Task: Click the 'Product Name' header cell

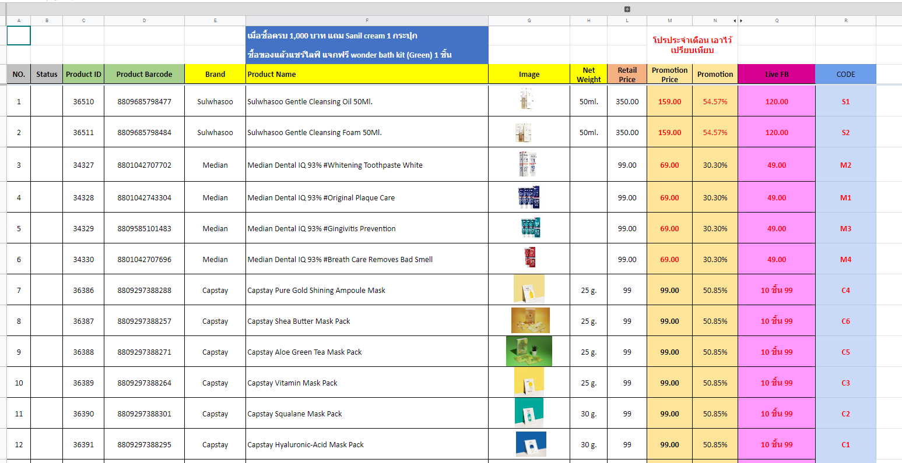Action: tap(367, 74)
